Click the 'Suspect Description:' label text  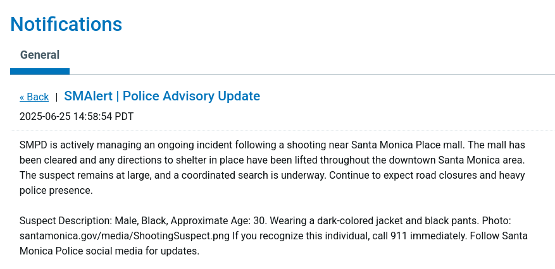pyautogui.click(x=66, y=221)
